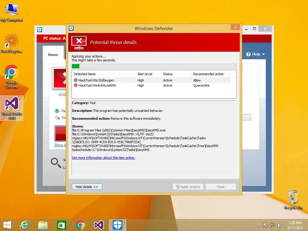Click the Show details link in main window

[60, 145]
